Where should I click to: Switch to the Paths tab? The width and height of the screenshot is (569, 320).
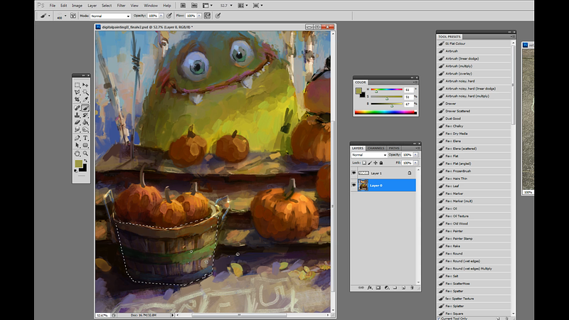click(x=394, y=148)
